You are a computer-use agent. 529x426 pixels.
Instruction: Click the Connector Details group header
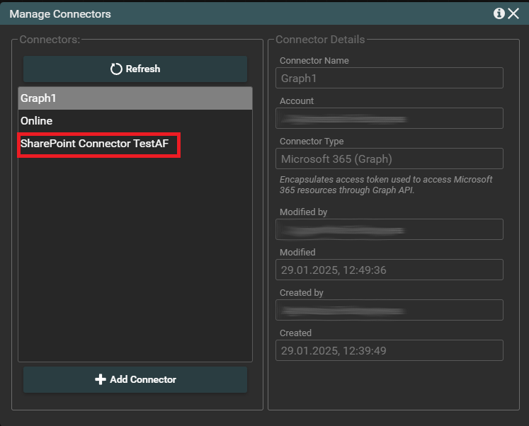coord(320,40)
